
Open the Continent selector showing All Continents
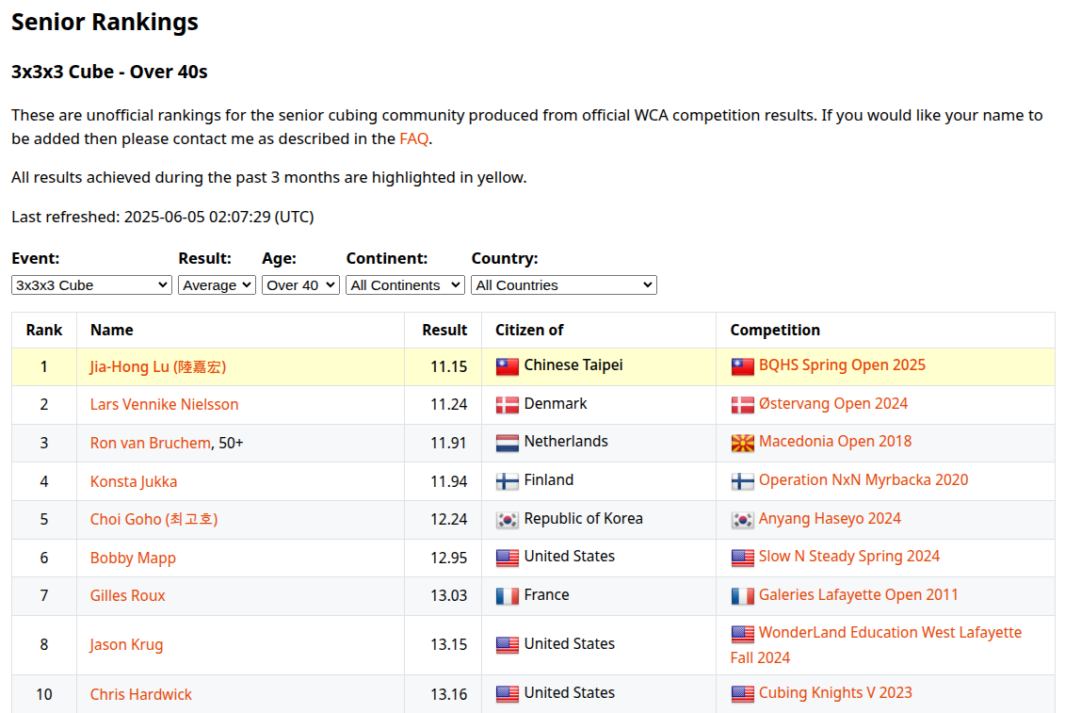pos(405,284)
